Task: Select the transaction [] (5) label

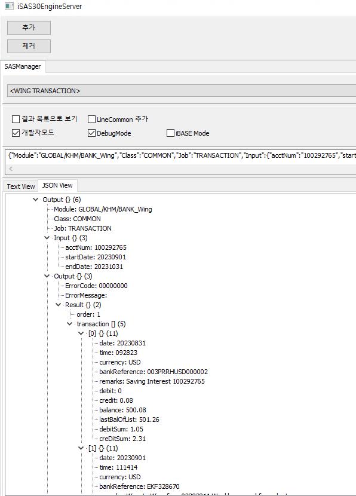Action: pos(101,324)
